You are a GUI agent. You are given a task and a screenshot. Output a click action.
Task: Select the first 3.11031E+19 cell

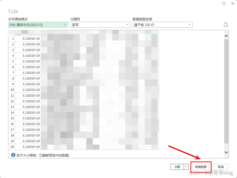pos(30,39)
